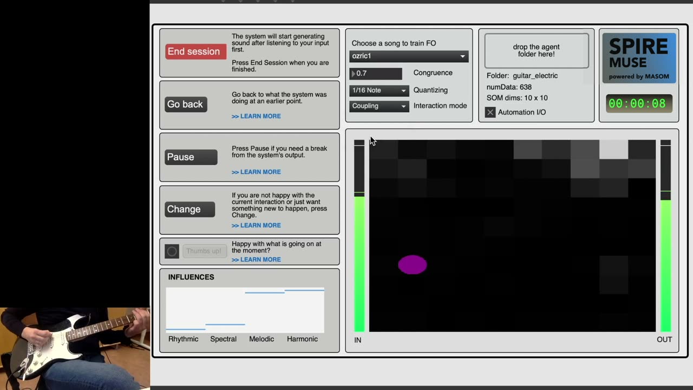Open LEARN MORE link under Go back

[256, 116]
